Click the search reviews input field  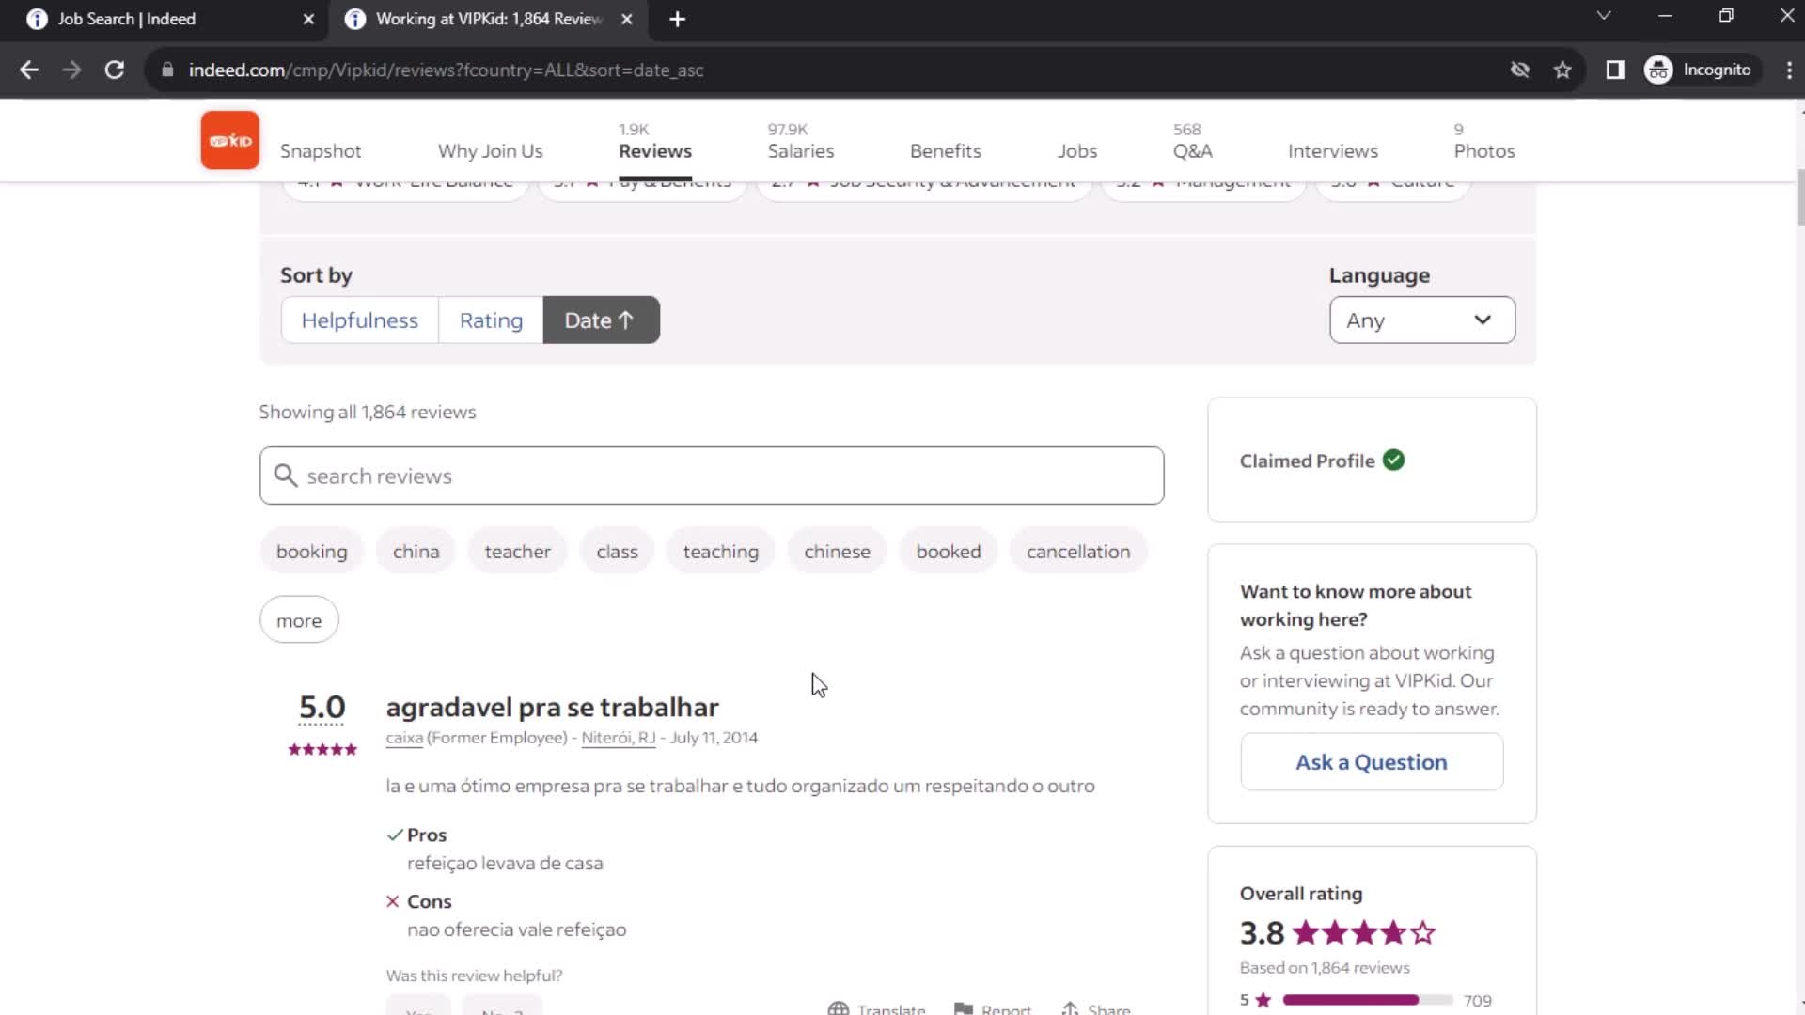712,476
